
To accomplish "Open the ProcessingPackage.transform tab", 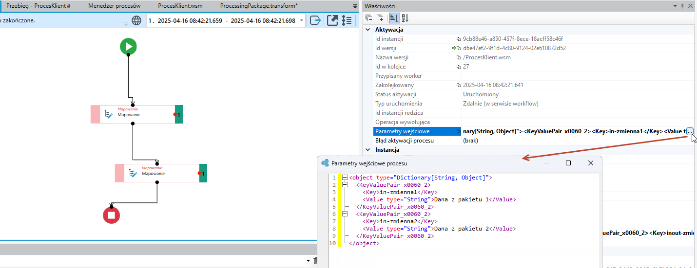I will pyautogui.click(x=259, y=6).
